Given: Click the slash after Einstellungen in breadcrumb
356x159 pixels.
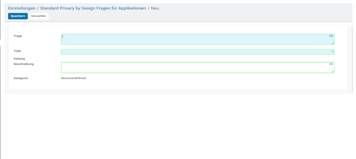Looking at the screenshot, I should [38, 8].
